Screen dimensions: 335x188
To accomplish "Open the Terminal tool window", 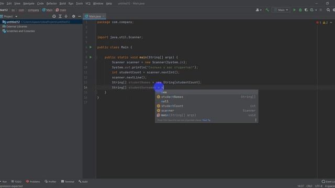I will [x=68, y=182].
